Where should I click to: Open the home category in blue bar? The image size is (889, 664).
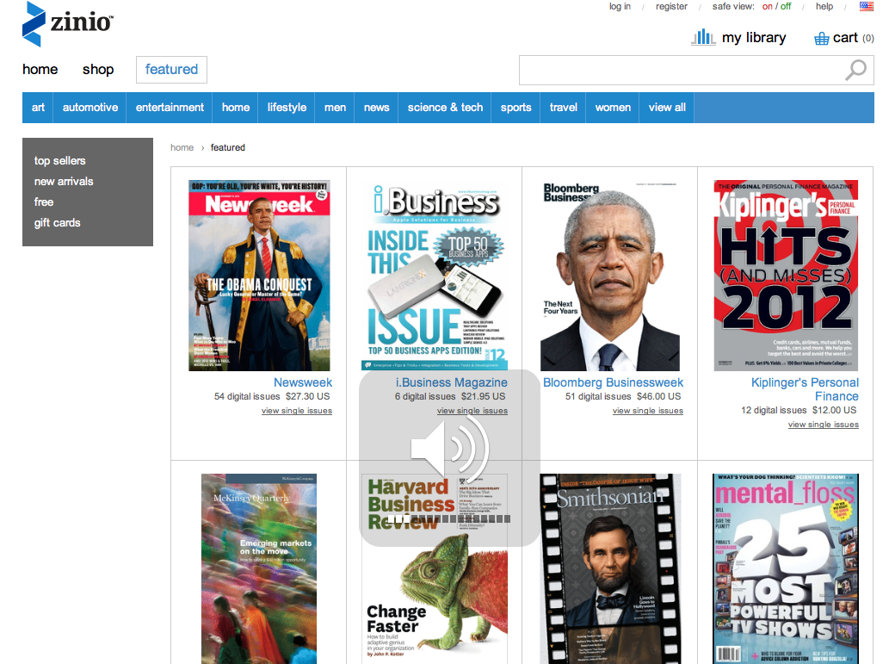[x=236, y=108]
